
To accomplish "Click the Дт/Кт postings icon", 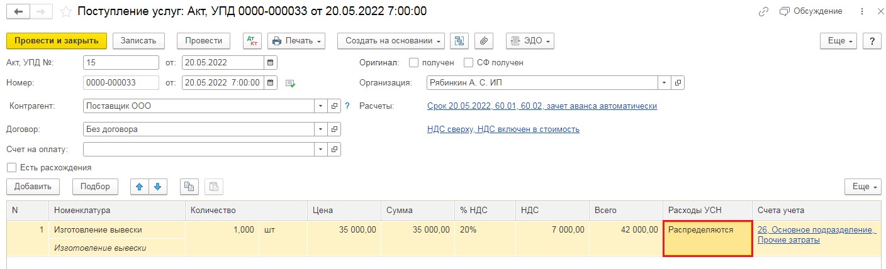I will tap(252, 41).
